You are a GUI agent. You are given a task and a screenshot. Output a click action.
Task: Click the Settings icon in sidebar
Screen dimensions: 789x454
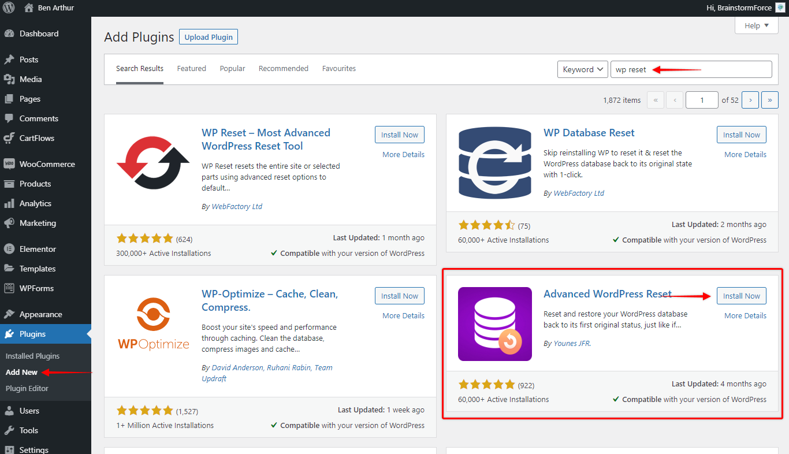point(9,449)
